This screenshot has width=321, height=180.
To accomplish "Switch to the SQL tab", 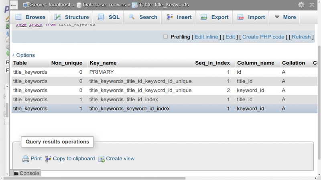I will click(x=109, y=17).
